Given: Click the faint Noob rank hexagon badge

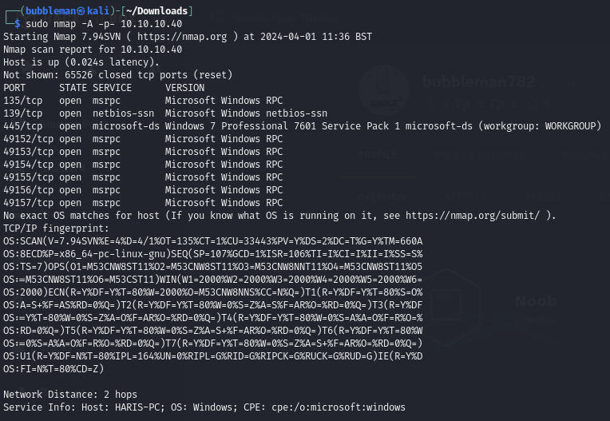Looking at the screenshot, I should click(459, 301).
